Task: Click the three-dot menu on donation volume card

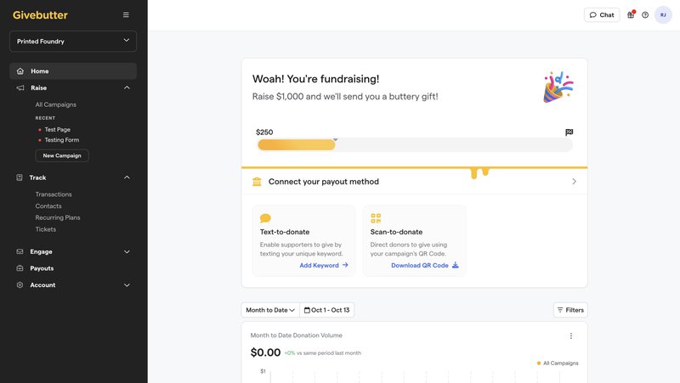Action: tap(571, 335)
